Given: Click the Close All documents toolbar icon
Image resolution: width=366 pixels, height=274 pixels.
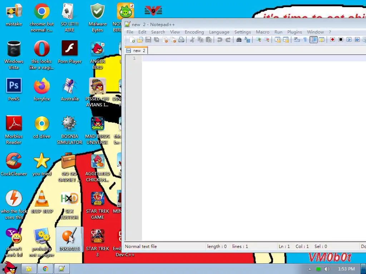Looking at the screenshot, I should [x=173, y=40].
